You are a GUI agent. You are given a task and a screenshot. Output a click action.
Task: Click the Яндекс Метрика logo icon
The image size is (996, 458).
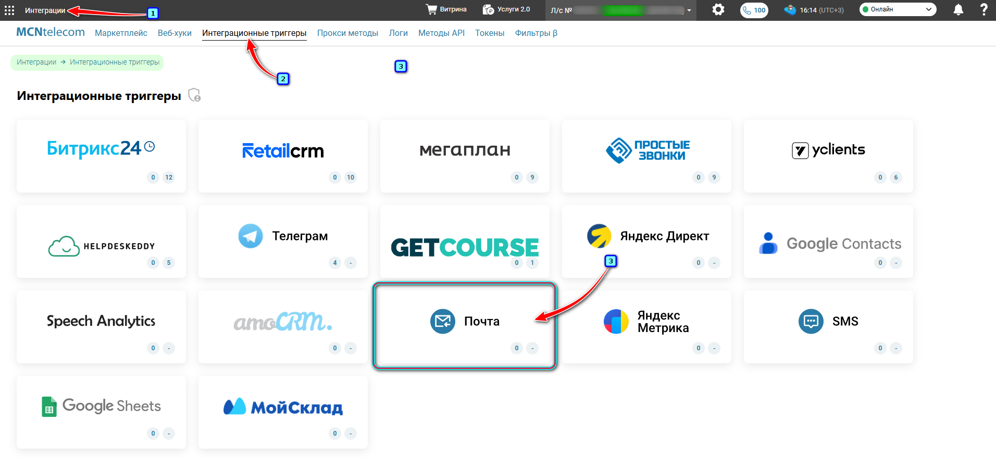pos(616,321)
